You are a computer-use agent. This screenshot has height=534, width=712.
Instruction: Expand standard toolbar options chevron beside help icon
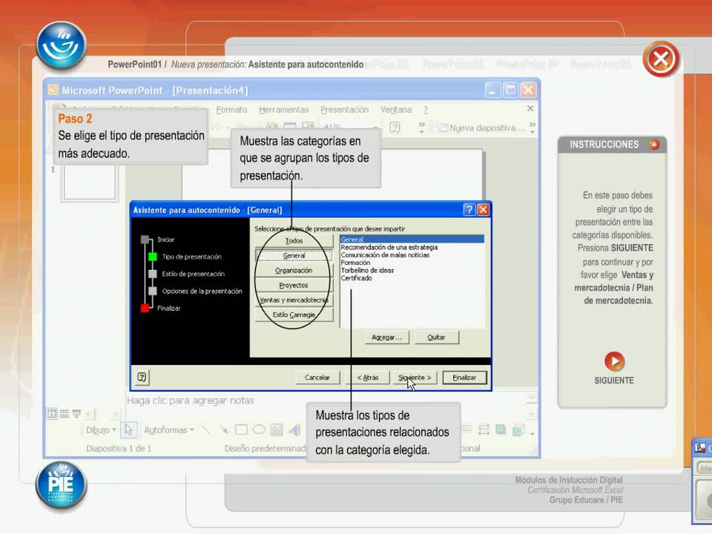(x=422, y=128)
